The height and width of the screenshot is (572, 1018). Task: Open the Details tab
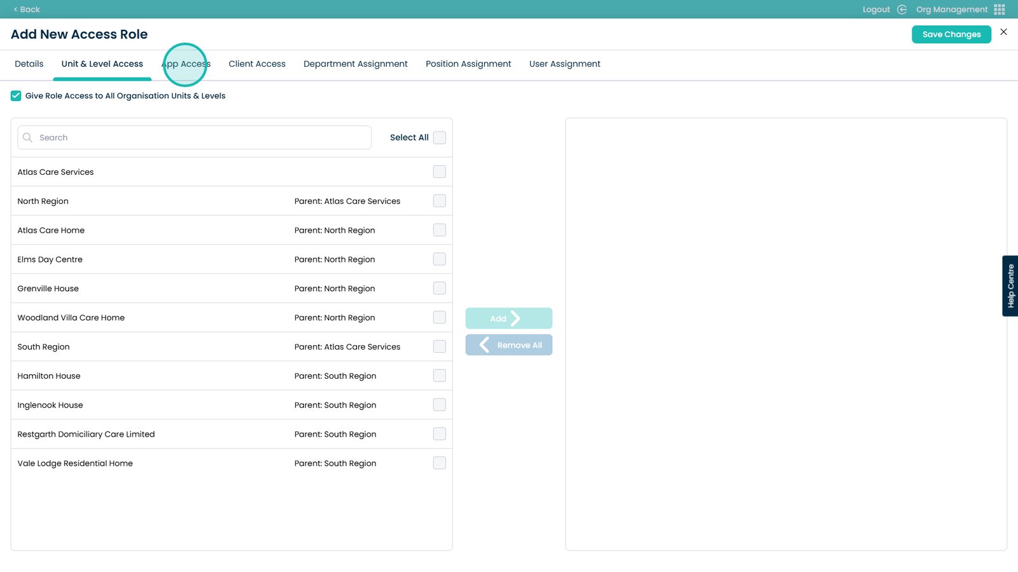pos(29,64)
